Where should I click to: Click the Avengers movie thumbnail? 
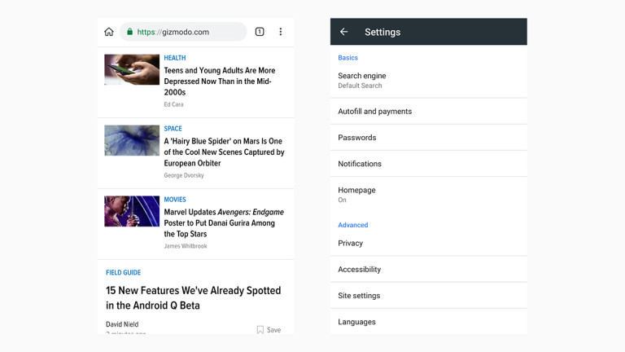132,211
